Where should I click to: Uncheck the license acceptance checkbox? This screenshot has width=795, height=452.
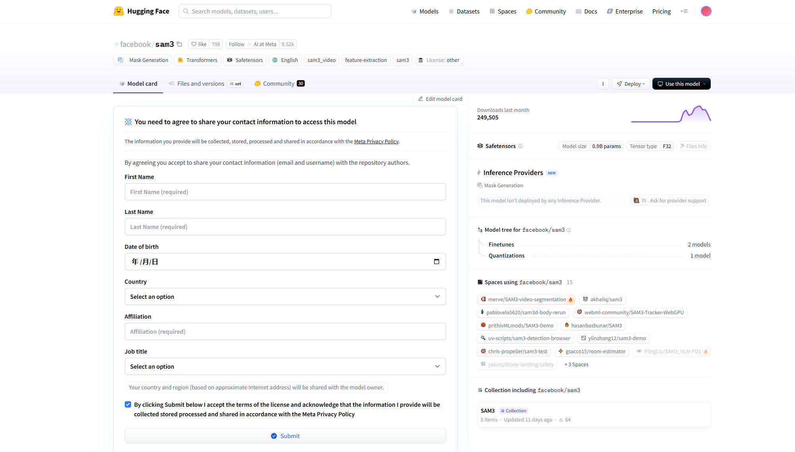click(x=128, y=404)
